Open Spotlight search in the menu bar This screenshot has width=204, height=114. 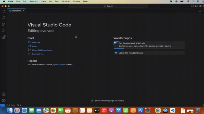(x=194, y=2)
